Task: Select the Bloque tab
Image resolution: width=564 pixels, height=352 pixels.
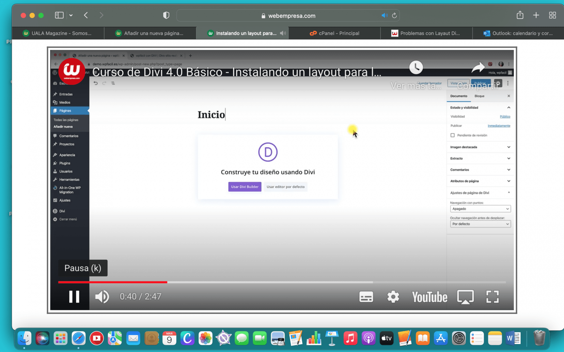Action: 479,96
